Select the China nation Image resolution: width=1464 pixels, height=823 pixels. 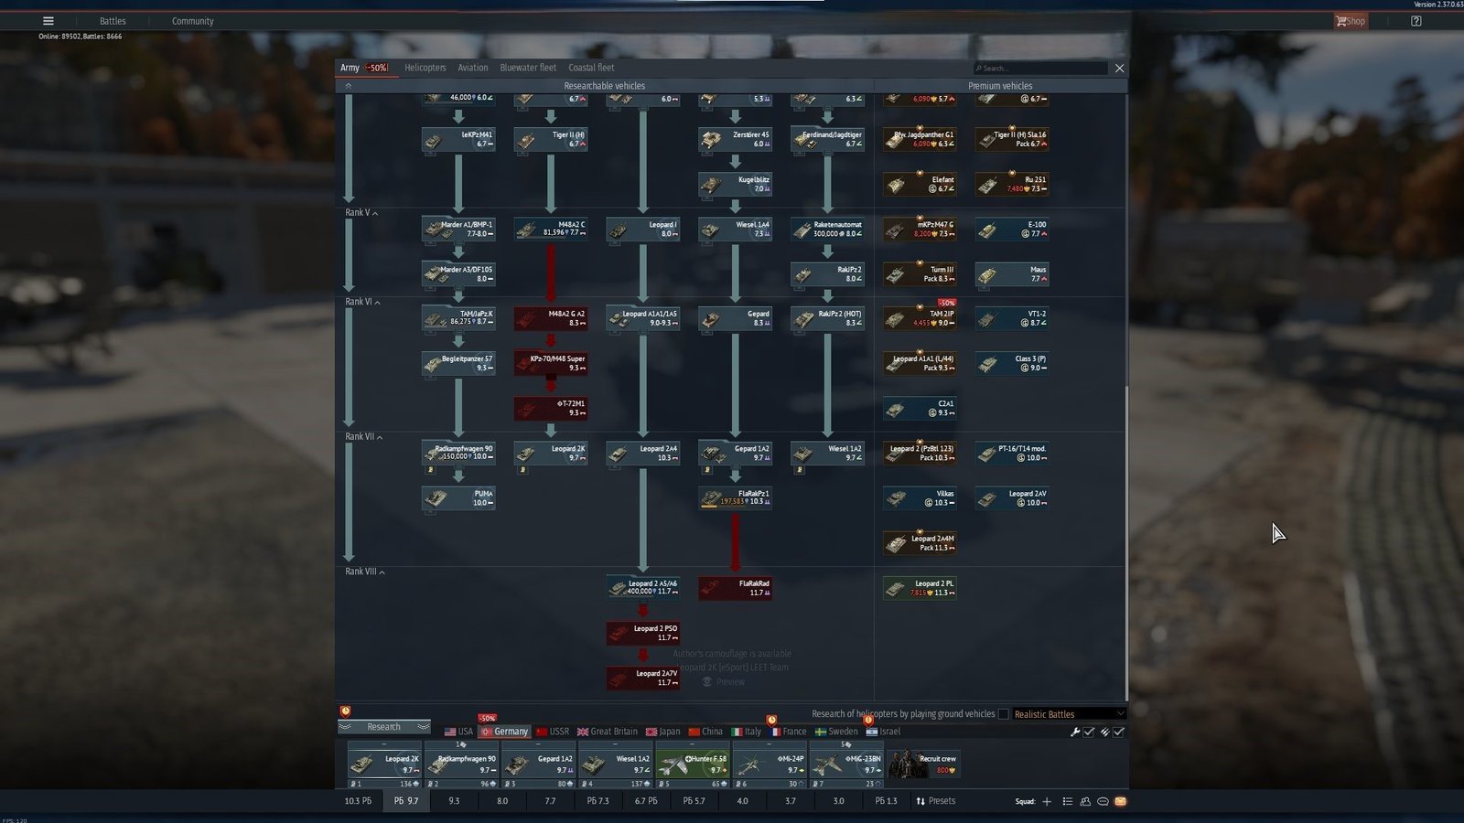(x=705, y=732)
